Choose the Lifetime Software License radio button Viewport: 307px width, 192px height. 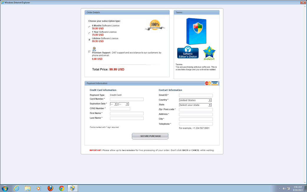90,40
